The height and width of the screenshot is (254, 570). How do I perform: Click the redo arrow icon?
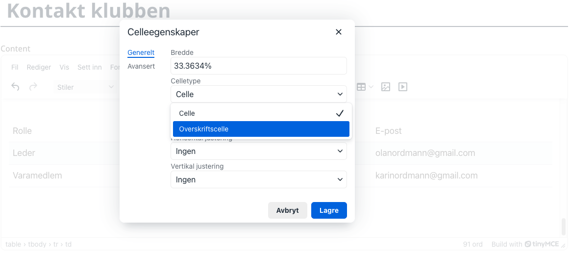pyautogui.click(x=33, y=87)
